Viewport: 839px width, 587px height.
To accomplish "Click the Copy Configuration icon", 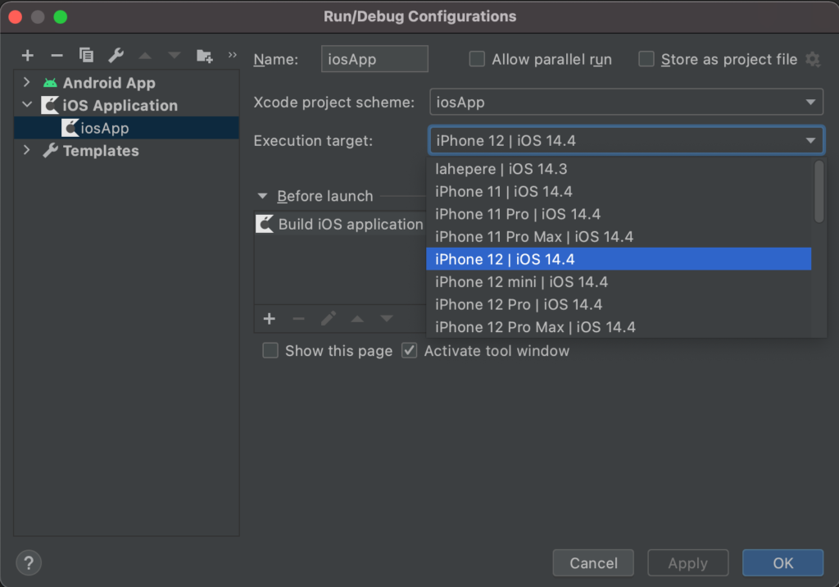I will click(x=86, y=56).
